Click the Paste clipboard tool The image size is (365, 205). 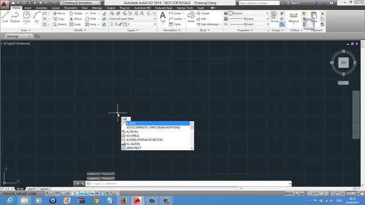[x=314, y=17]
